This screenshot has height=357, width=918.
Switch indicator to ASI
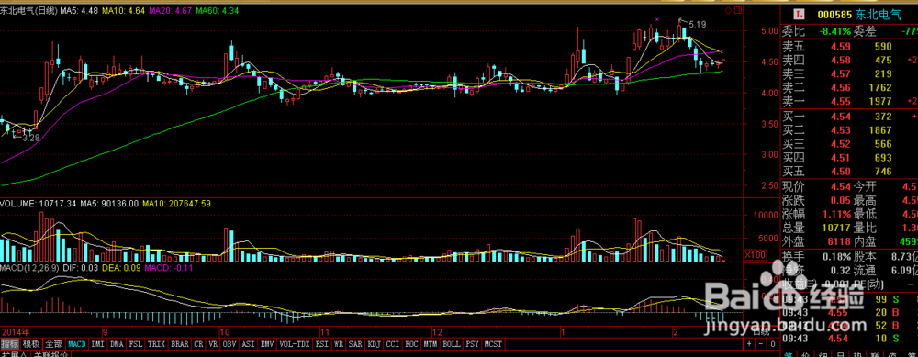(x=249, y=344)
